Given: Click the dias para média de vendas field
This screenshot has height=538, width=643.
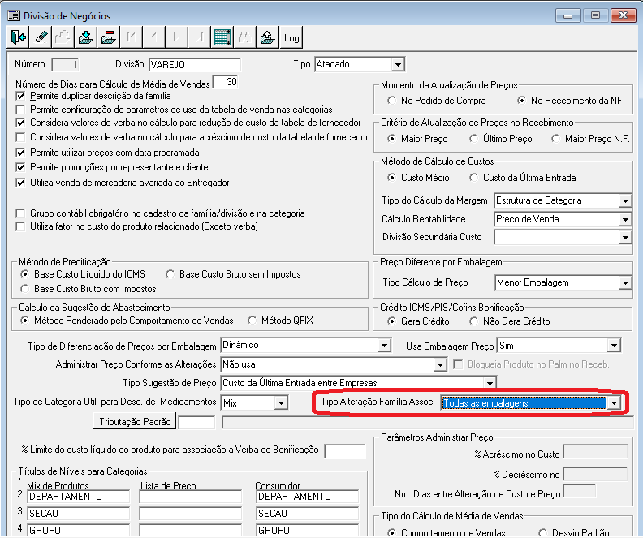Looking at the screenshot, I should (x=226, y=81).
